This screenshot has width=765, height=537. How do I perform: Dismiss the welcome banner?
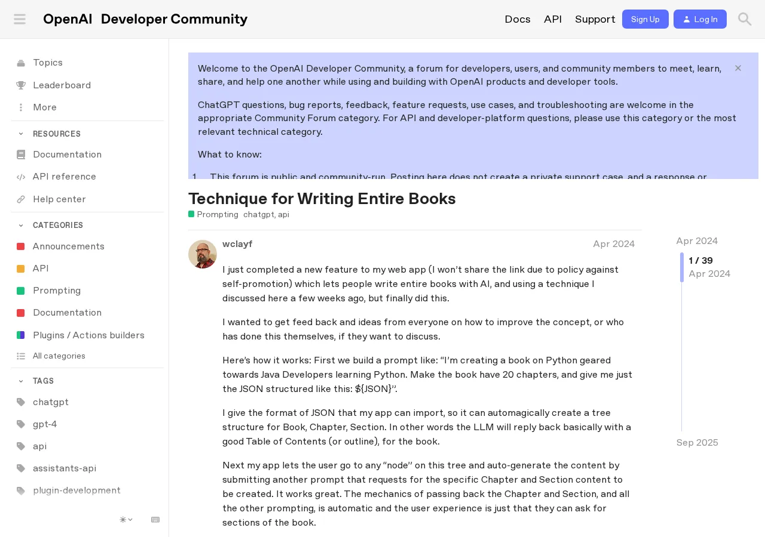738,68
